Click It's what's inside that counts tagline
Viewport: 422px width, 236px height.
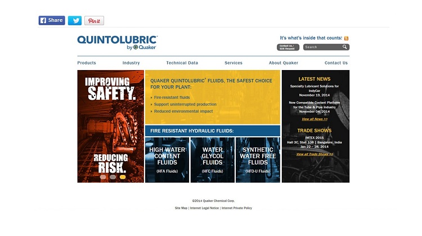tap(311, 38)
